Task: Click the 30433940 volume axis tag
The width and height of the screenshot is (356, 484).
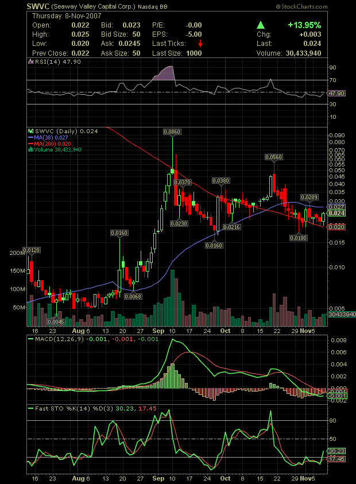Action: click(x=342, y=315)
